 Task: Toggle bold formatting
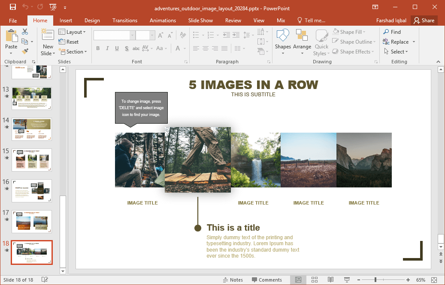tap(98, 48)
